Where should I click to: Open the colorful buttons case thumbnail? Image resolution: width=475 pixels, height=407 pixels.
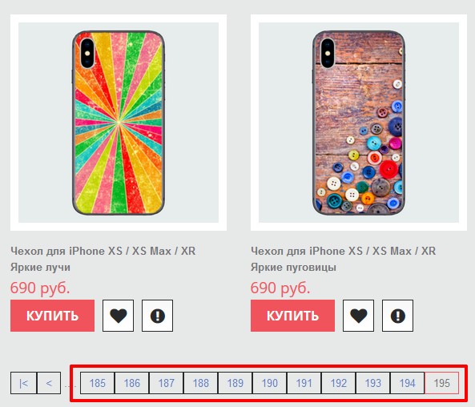[359, 123]
